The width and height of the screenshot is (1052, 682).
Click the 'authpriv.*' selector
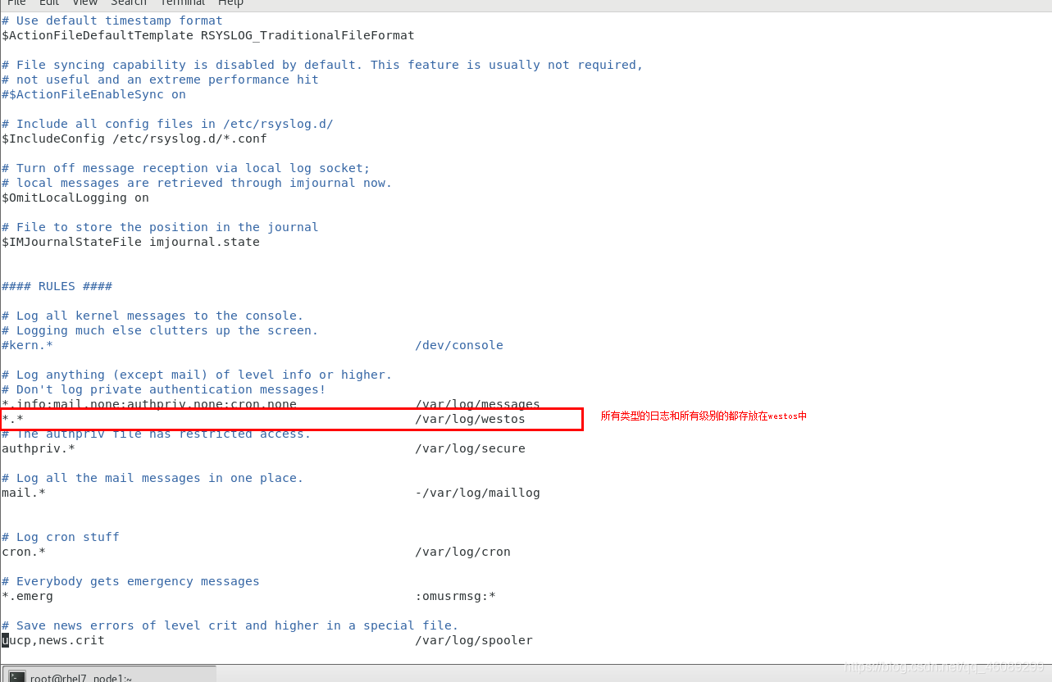(x=39, y=448)
